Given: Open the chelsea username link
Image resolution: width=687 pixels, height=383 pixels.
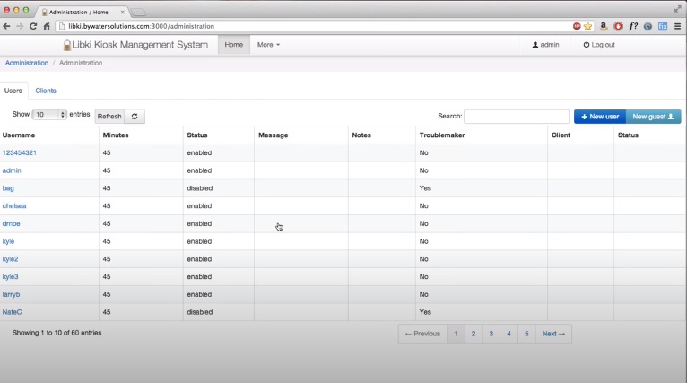Looking at the screenshot, I should [x=14, y=205].
